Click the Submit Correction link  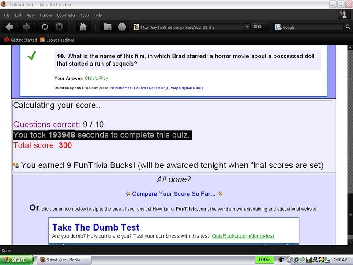[x=150, y=88]
